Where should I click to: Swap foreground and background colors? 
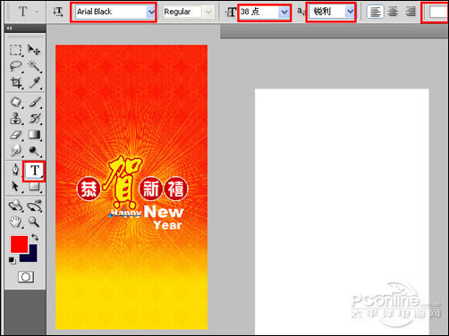click(35, 237)
